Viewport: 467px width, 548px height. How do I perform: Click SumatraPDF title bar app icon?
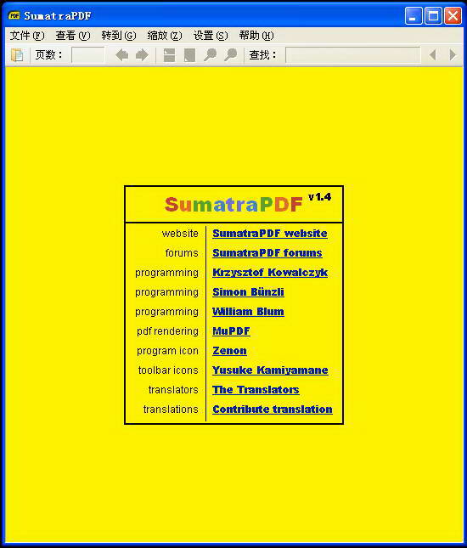(x=14, y=15)
